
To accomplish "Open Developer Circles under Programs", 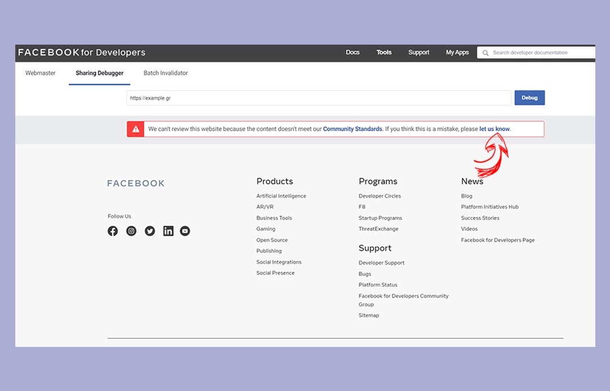I will click(x=380, y=196).
